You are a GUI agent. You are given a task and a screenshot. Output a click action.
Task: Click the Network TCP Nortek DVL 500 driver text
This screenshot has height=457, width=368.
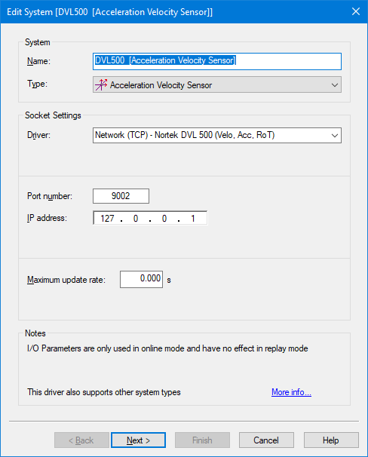point(185,135)
